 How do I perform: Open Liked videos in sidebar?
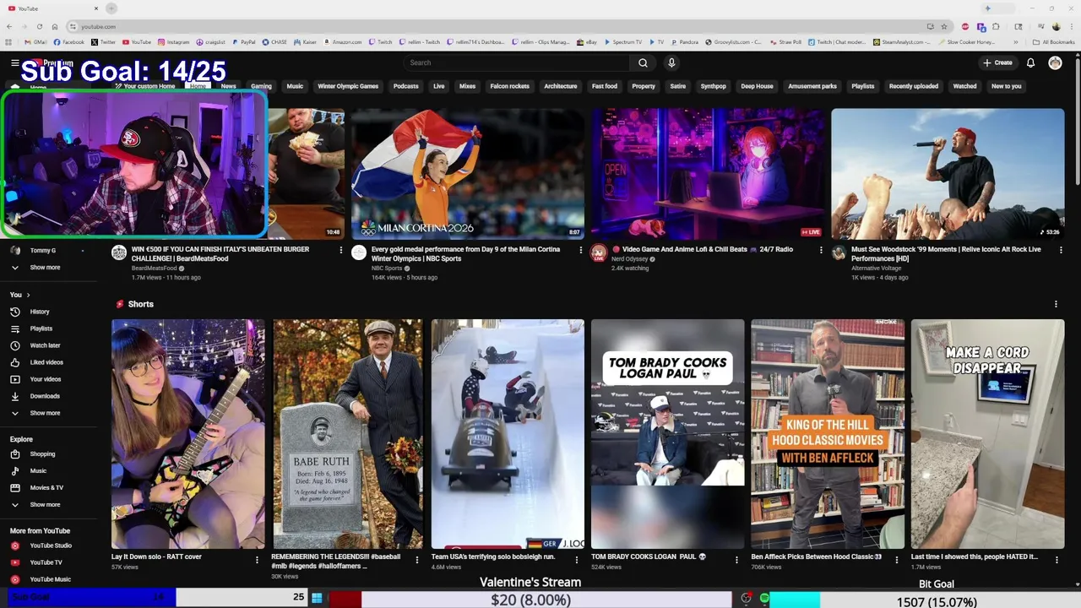46,362
